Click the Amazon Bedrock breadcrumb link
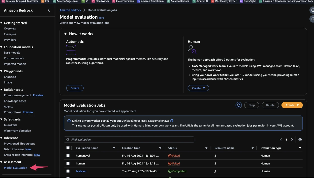The image size is (314, 178). click(70, 10)
